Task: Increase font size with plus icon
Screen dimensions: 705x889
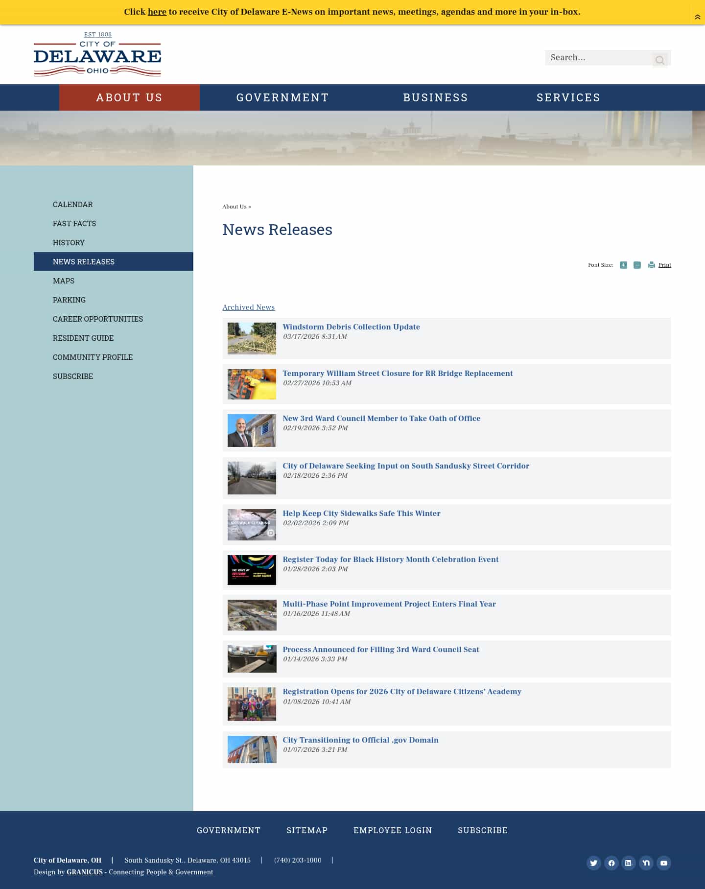Action: 623,265
